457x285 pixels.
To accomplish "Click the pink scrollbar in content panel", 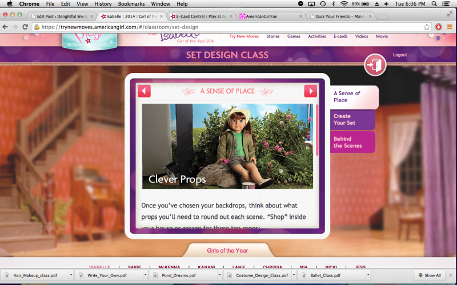I will click(x=317, y=130).
